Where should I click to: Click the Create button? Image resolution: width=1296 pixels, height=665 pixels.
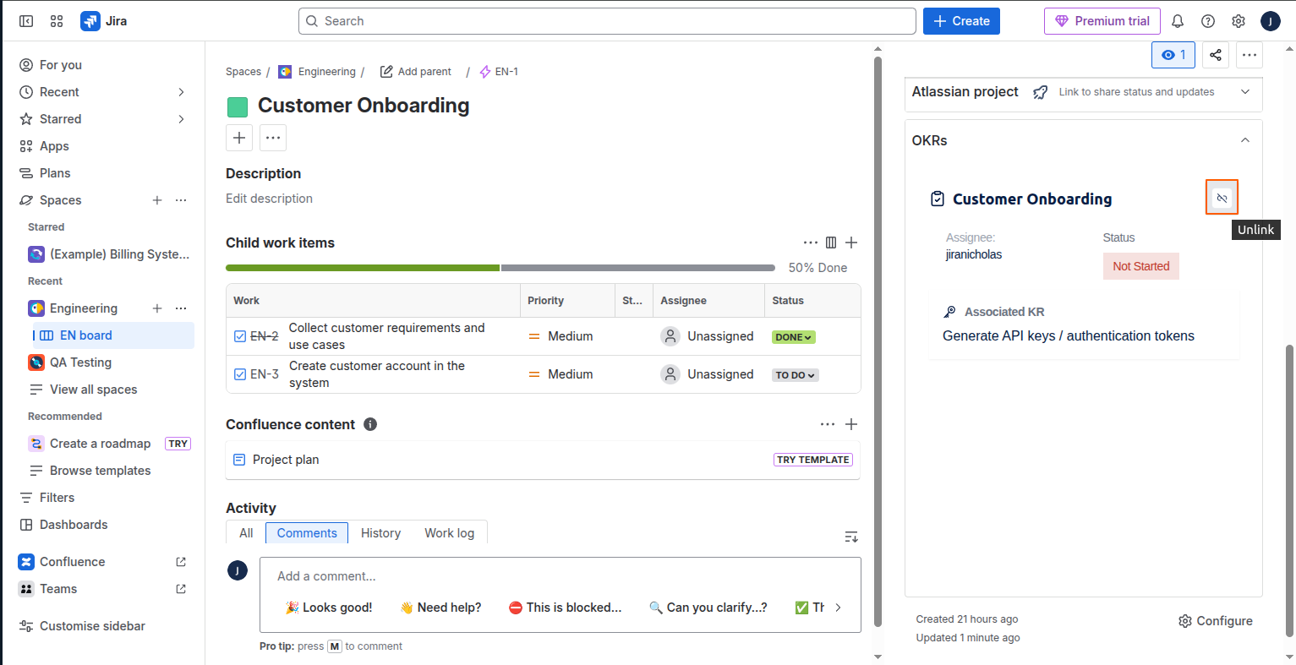[961, 21]
